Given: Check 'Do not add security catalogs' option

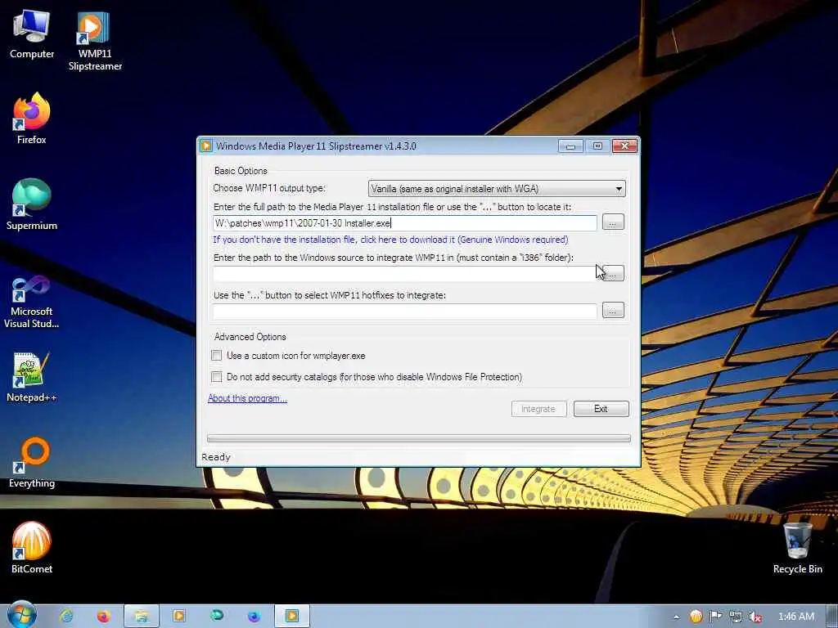Looking at the screenshot, I should pos(216,376).
